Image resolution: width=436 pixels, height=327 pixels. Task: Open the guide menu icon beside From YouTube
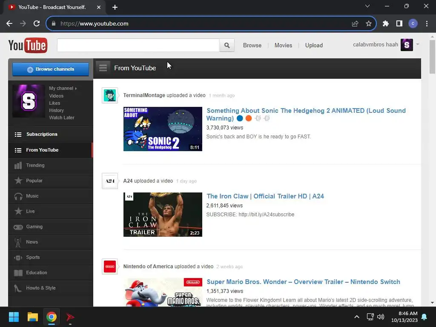[103, 68]
